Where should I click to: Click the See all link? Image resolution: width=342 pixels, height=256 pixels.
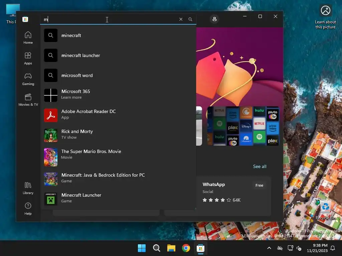coord(260,167)
